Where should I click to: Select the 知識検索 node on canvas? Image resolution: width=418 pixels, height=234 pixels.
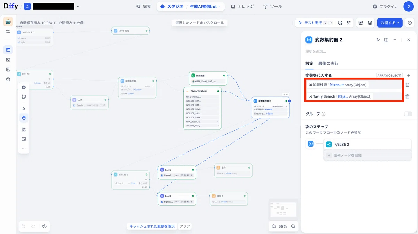click(x=208, y=78)
